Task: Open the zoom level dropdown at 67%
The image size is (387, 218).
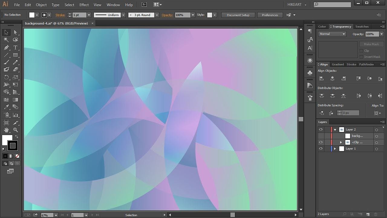Action: [56, 215]
